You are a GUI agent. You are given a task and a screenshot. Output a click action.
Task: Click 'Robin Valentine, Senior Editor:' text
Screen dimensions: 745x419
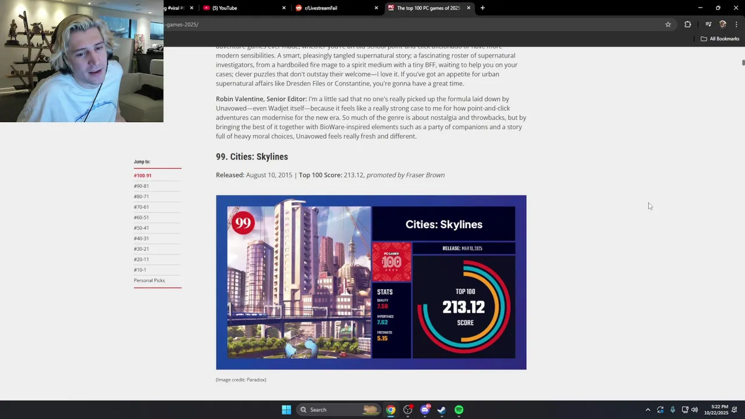tap(261, 99)
